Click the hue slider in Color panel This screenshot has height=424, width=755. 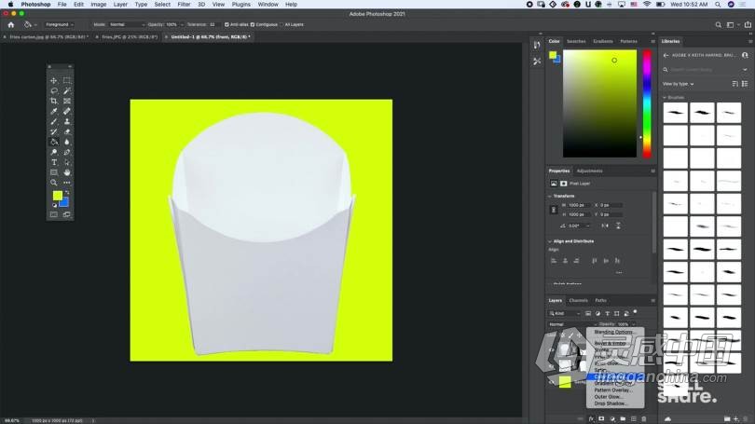click(x=647, y=104)
